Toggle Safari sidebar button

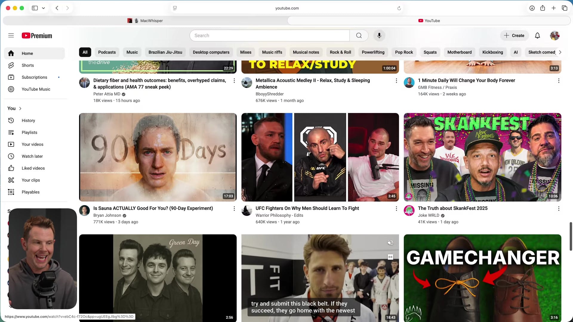(35, 8)
